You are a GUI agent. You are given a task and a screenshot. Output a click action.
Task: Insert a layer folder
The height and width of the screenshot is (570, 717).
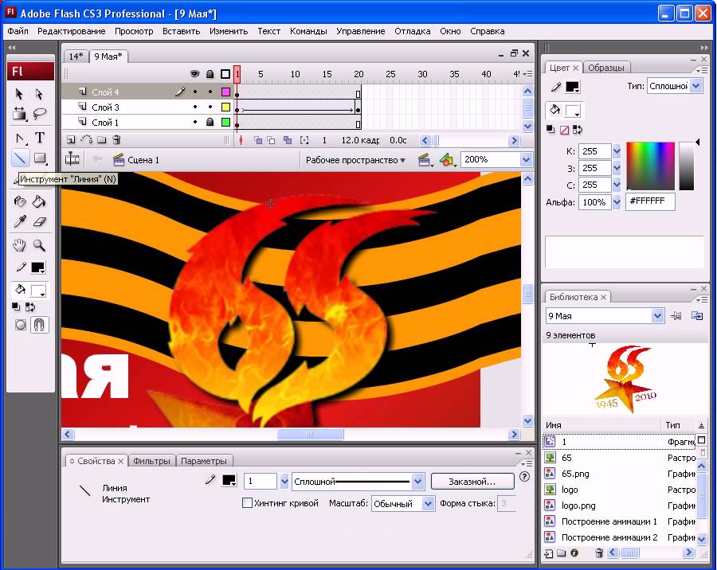point(101,140)
